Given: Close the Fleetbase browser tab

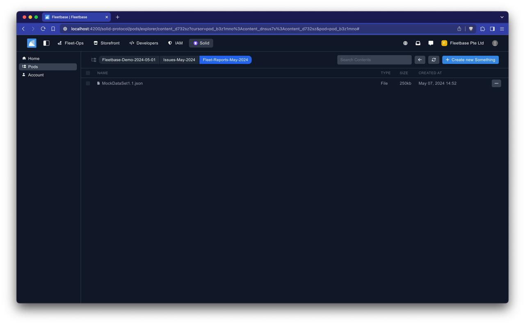Looking at the screenshot, I should point(107,17).
